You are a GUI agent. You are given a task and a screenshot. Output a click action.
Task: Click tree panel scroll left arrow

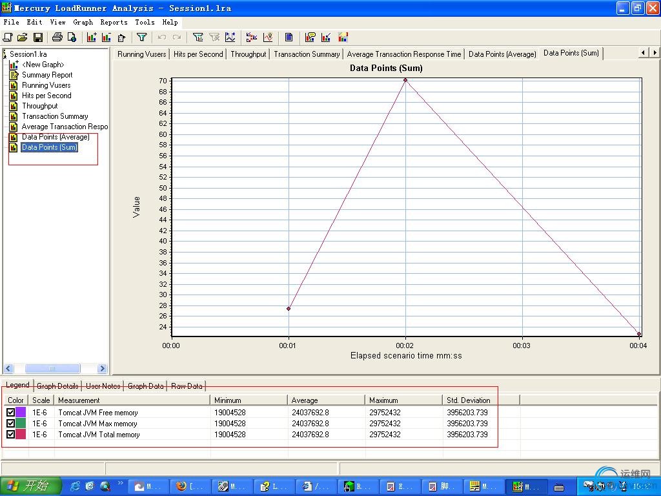click(x=8, y=369)
